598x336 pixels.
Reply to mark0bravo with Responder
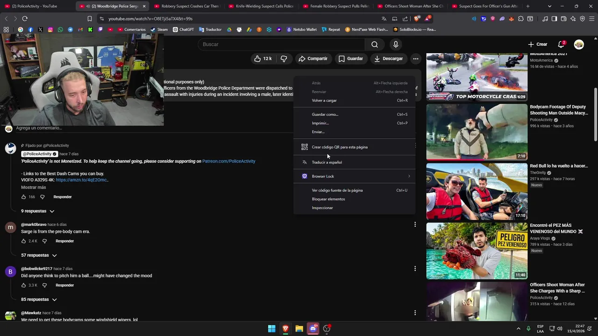[x=64, y=241]
